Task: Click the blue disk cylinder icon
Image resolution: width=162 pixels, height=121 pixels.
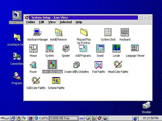Action: pos(36,118)
